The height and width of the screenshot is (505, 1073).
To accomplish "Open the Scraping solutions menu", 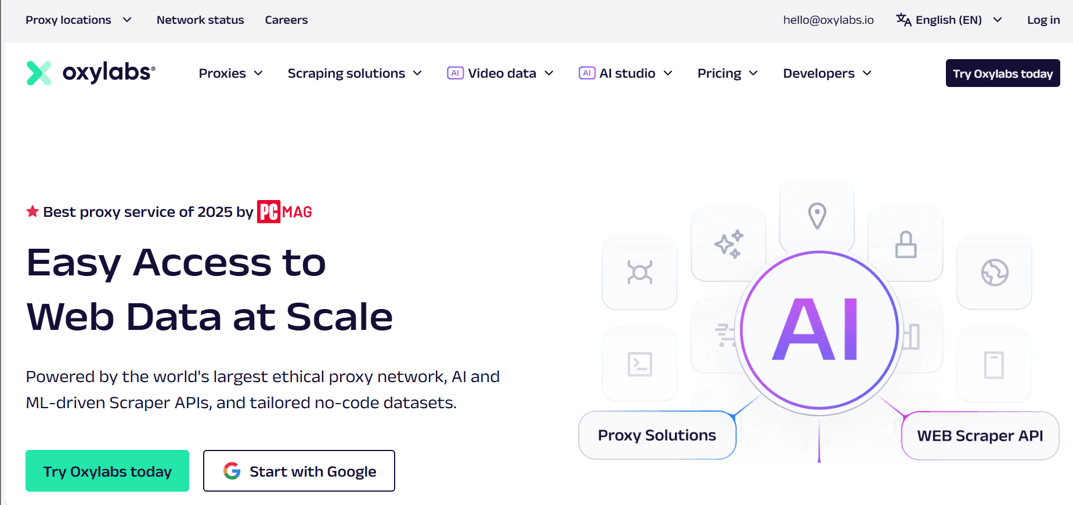I will click(354, 74).
